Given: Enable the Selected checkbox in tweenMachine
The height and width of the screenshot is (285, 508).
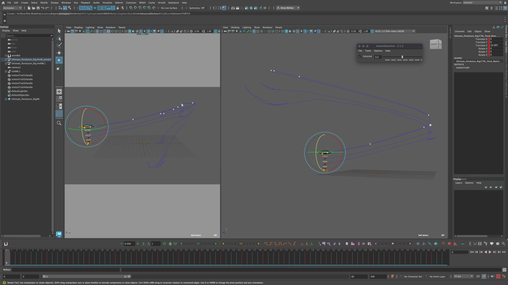Looking at the screenshot, I should 360,56.
